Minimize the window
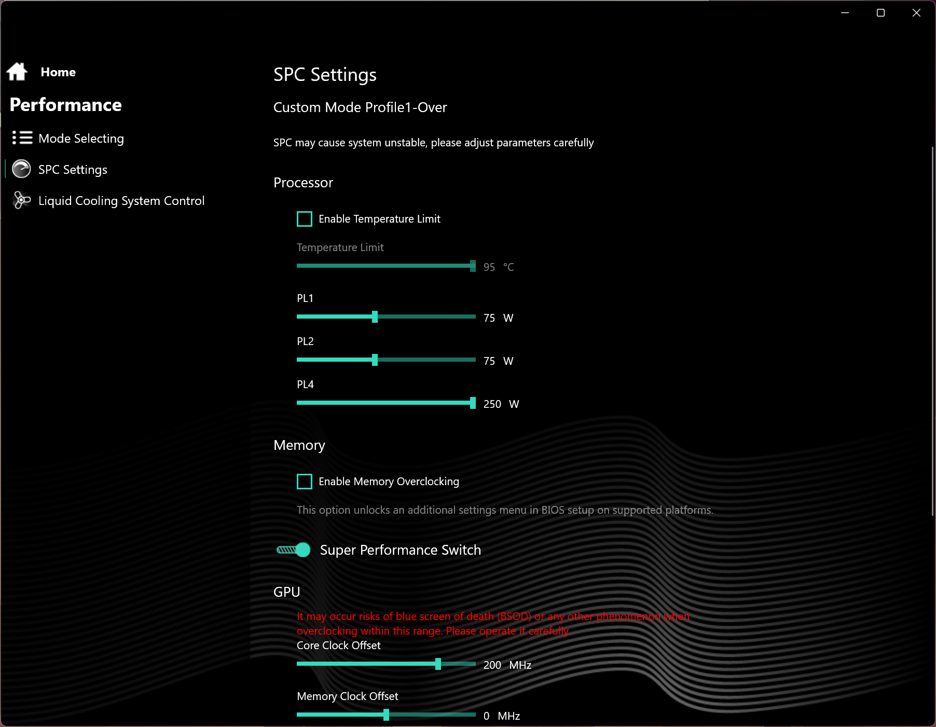 coord(845,13)
